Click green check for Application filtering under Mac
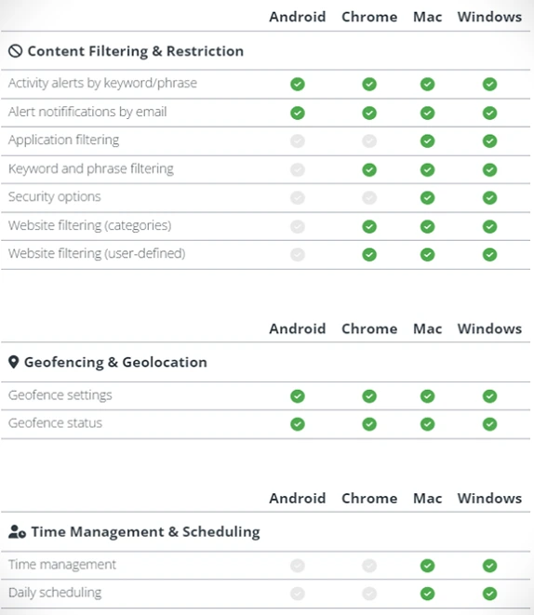 427,140
